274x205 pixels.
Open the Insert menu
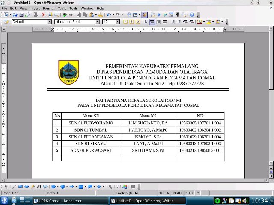(x=35, y=9)
